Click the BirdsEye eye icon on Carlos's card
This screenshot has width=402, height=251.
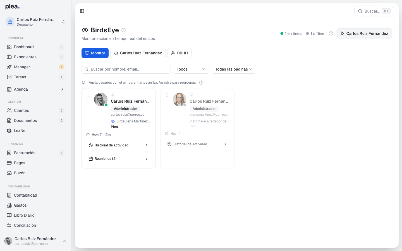coord(113,121)
